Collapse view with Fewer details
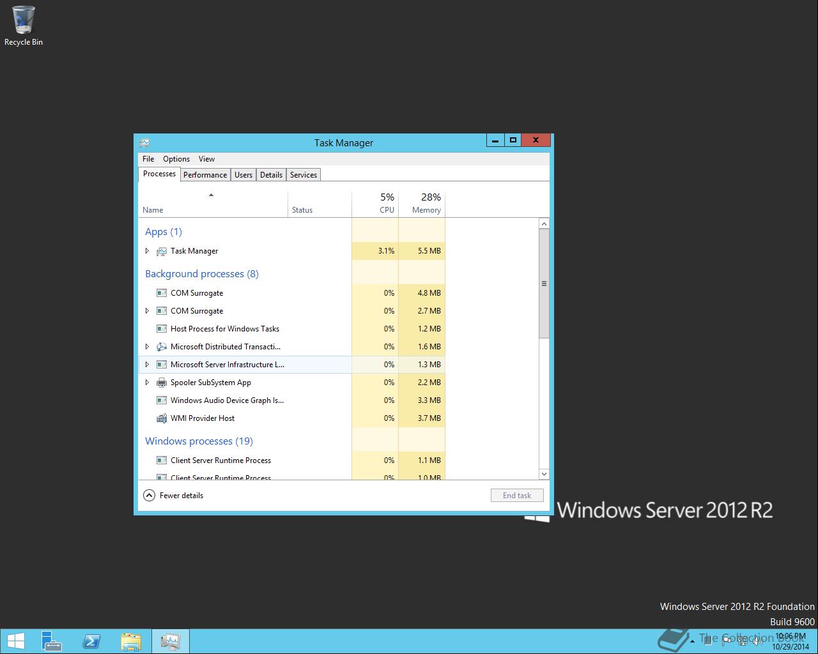This screenshot has width=818, height=654. 173,496
